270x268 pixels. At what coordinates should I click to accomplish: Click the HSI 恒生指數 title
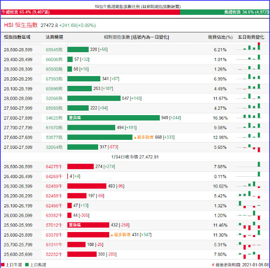(21, 25)
